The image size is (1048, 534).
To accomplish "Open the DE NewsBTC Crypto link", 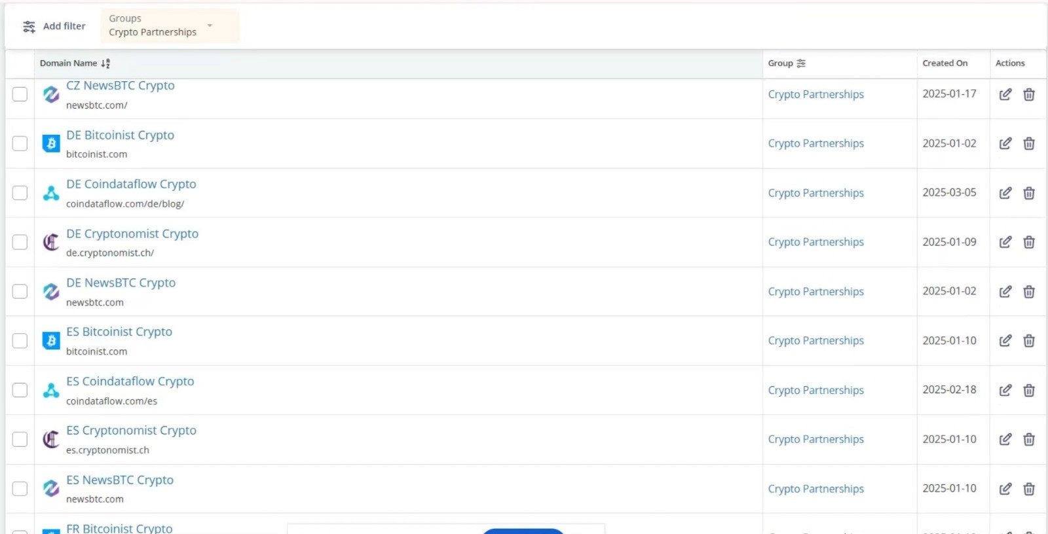I will 121,283.
